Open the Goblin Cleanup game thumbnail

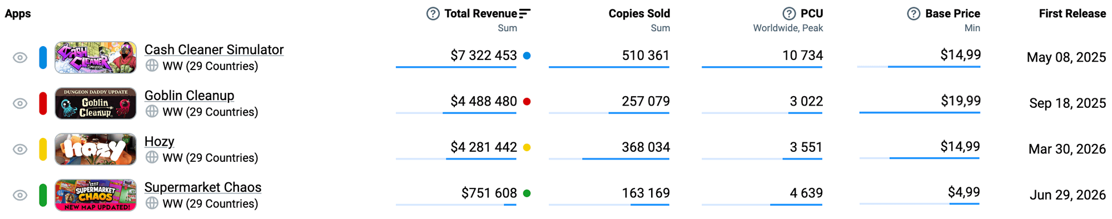(96, 103)
